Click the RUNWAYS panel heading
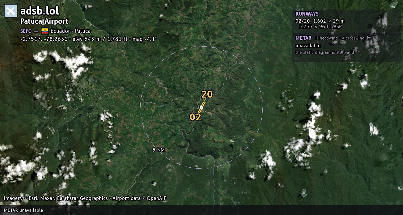Viewport: 403px width, 215px height. pyautogui.click(x=307, y=14)
